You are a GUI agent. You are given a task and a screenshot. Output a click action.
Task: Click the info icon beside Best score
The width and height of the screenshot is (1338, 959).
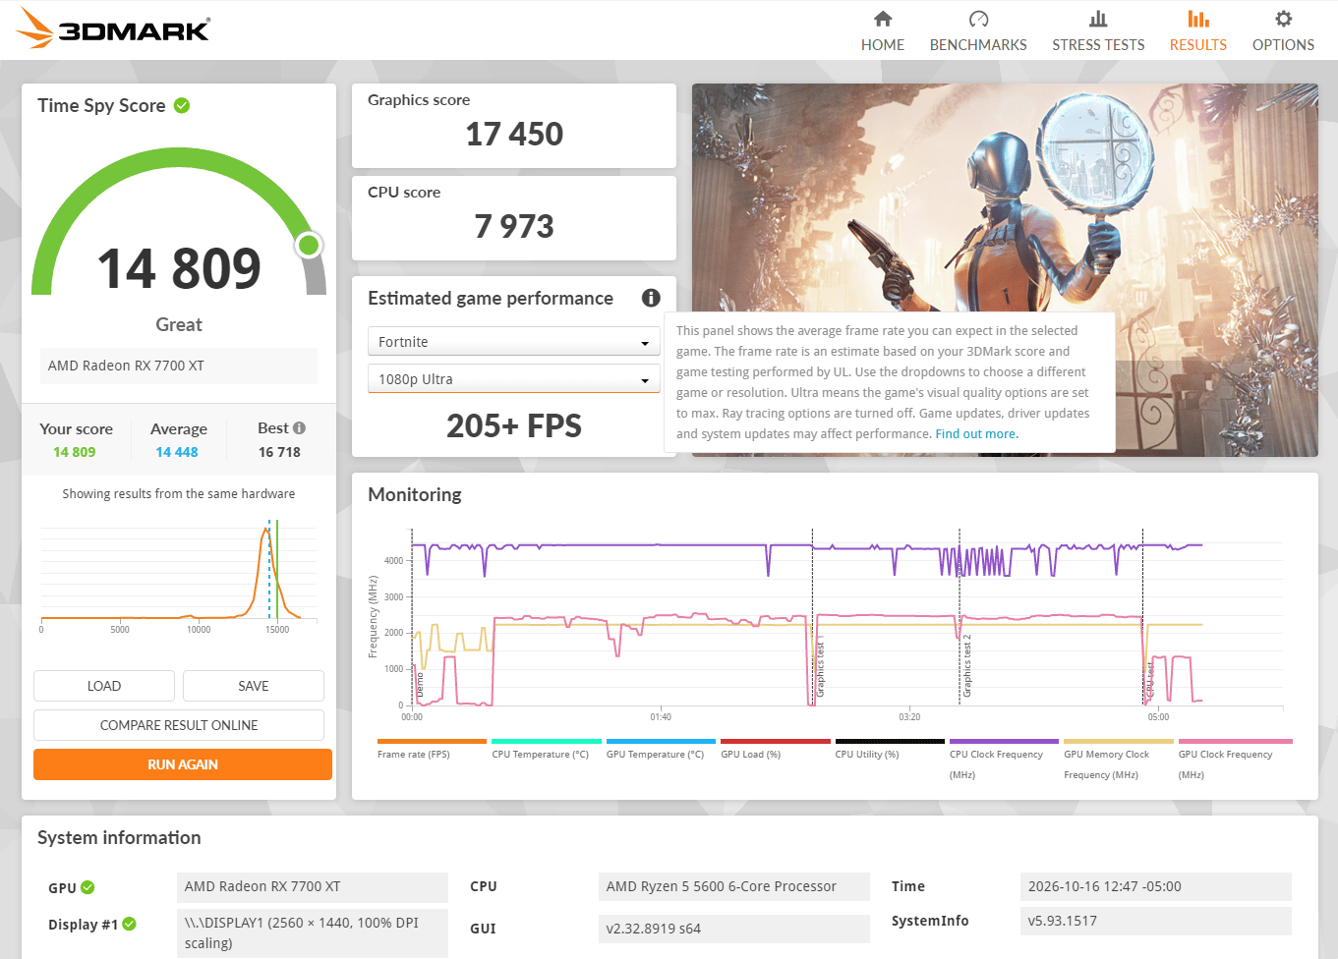(299, 428)
